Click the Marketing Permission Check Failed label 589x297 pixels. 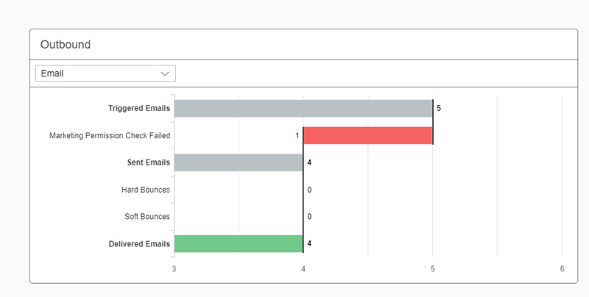pos(110,135)
